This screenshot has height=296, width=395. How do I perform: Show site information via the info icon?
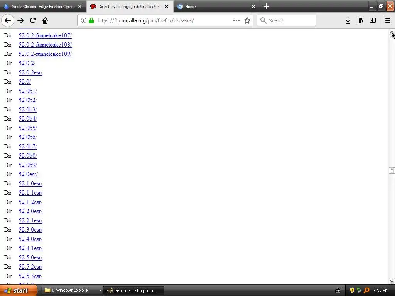(84, 21)
